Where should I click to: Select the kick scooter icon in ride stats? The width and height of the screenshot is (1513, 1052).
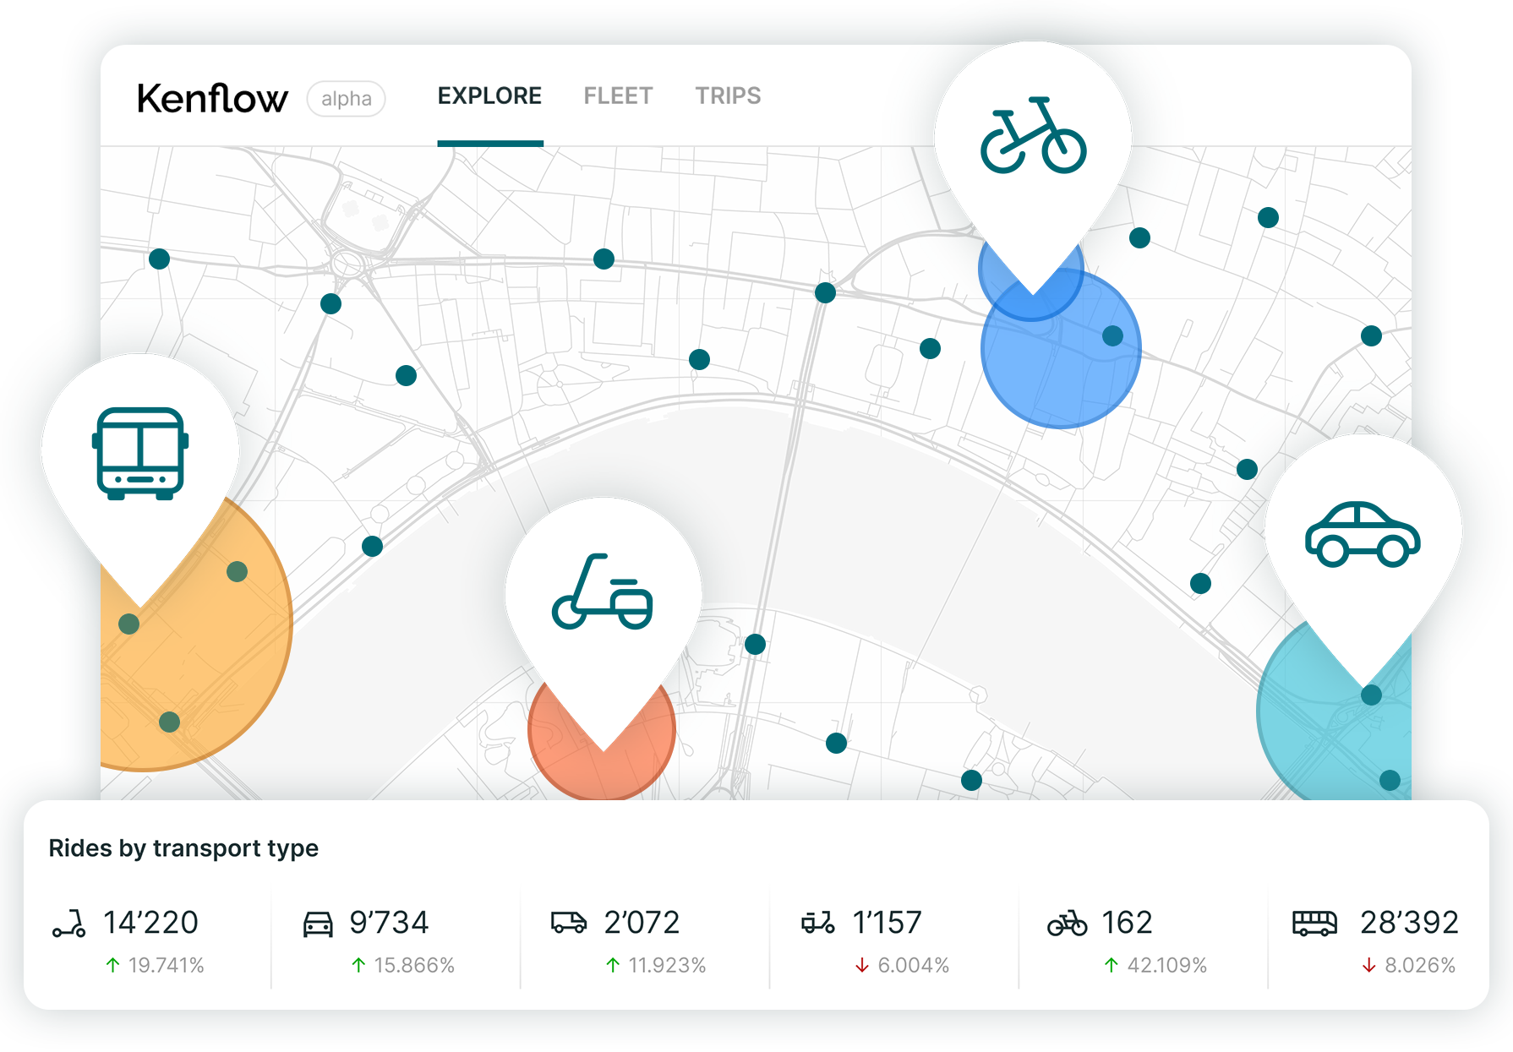point(69,924)
